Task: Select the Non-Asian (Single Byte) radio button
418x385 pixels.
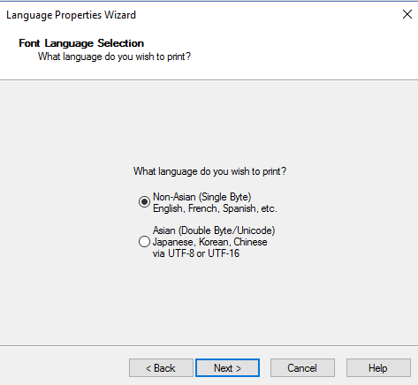Action: pyautogui.click(x=144, y=202)
